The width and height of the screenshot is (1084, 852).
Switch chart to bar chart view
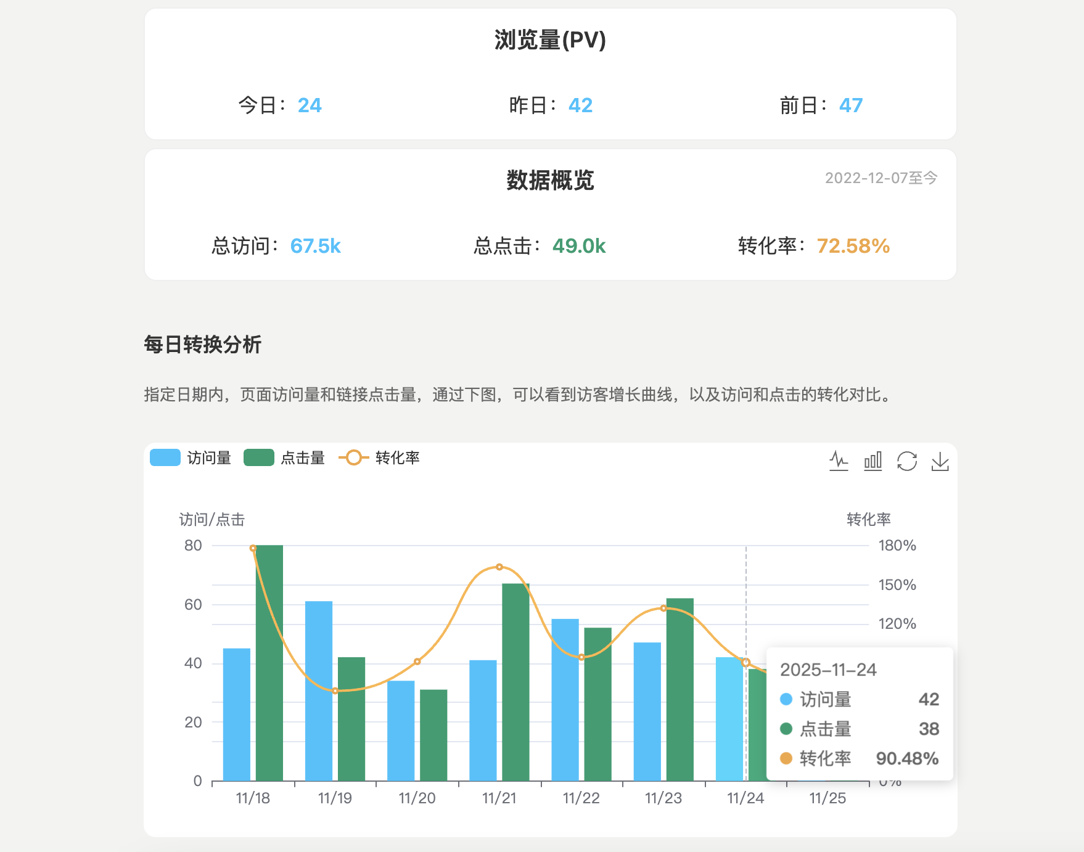click(873, 461)
